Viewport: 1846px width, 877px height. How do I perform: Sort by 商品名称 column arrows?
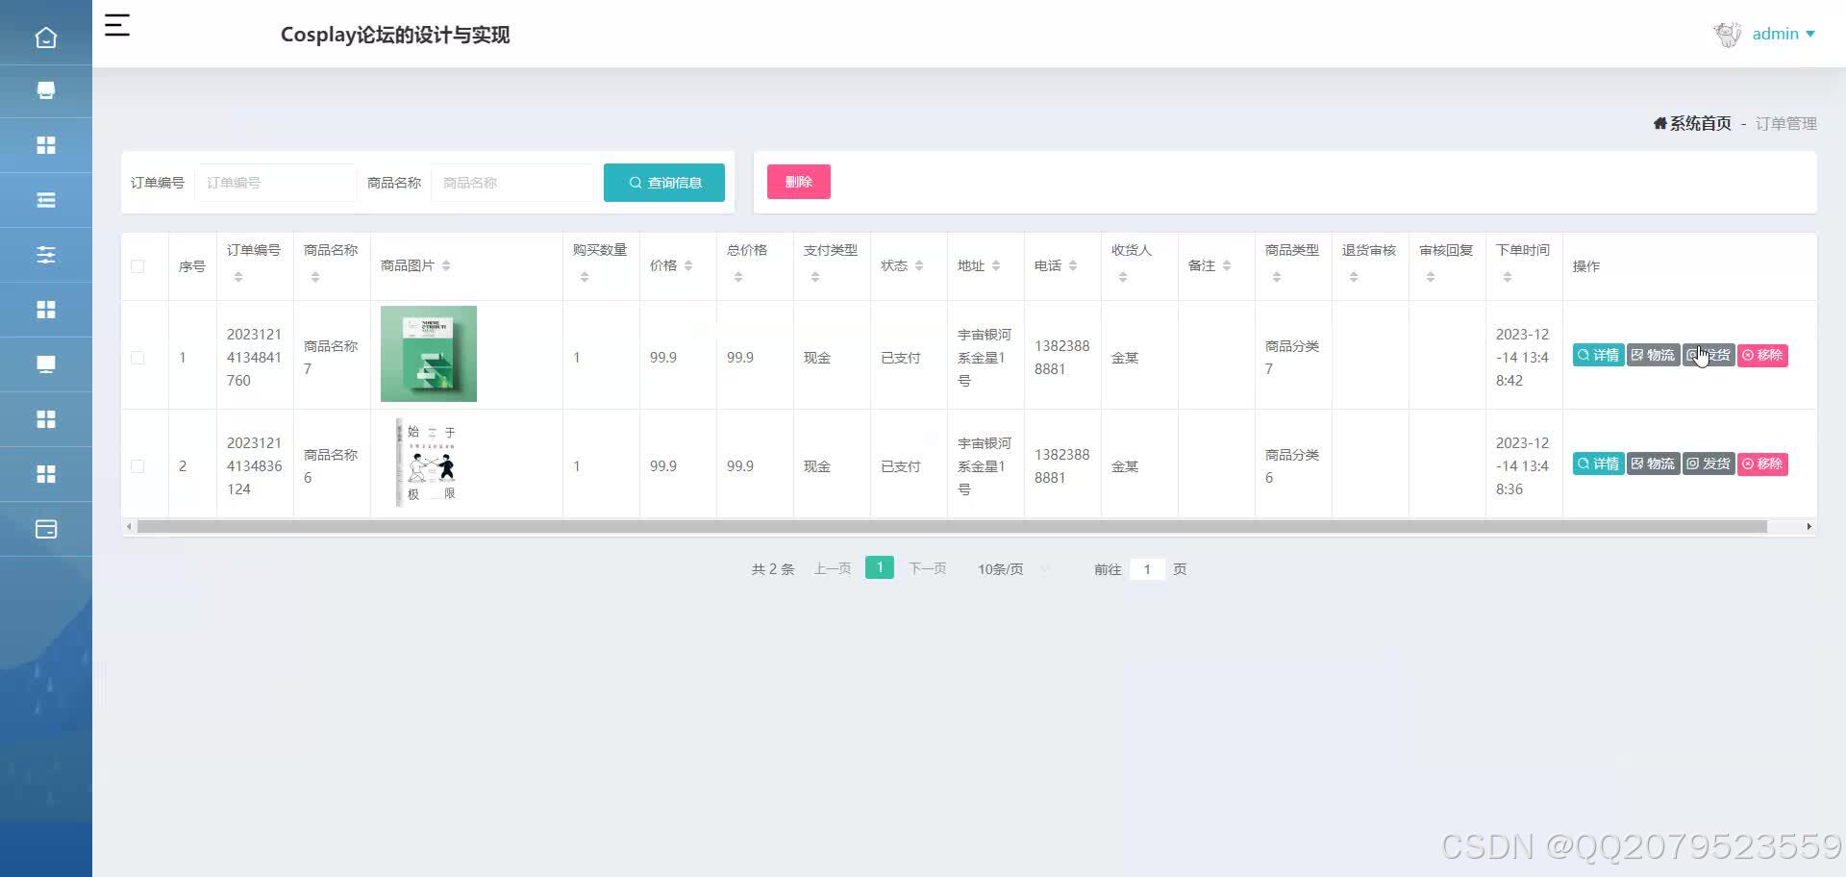(x=315, y=277)
